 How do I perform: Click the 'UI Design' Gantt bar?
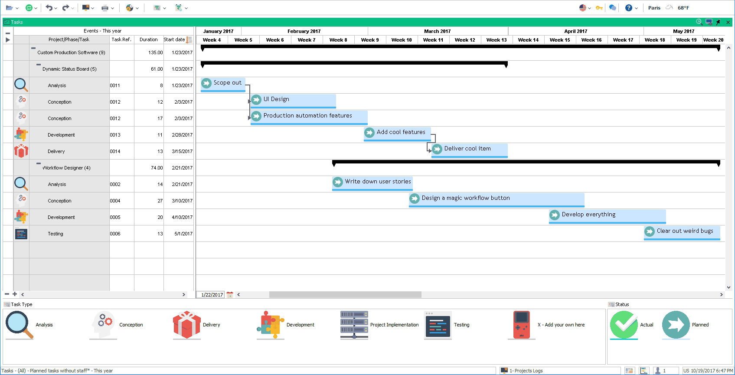(293, 101)
